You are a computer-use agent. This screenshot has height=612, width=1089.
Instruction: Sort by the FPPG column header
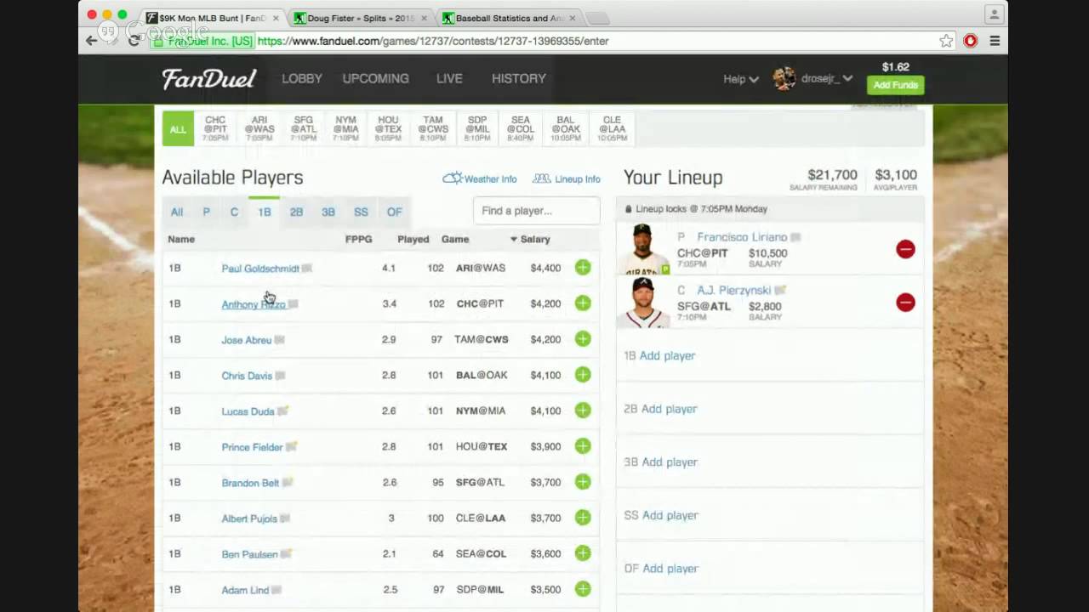pyautogui.click(x=358, y=240)
